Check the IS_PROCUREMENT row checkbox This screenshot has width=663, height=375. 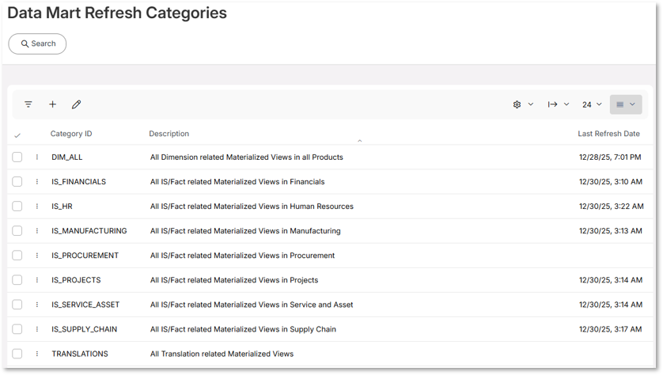17,256
